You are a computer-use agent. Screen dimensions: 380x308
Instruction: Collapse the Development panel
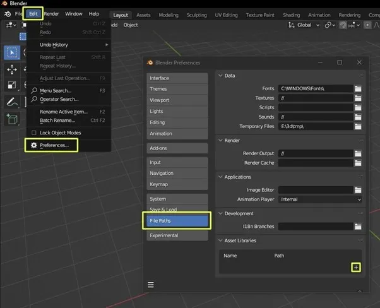(x=220, y=213)
